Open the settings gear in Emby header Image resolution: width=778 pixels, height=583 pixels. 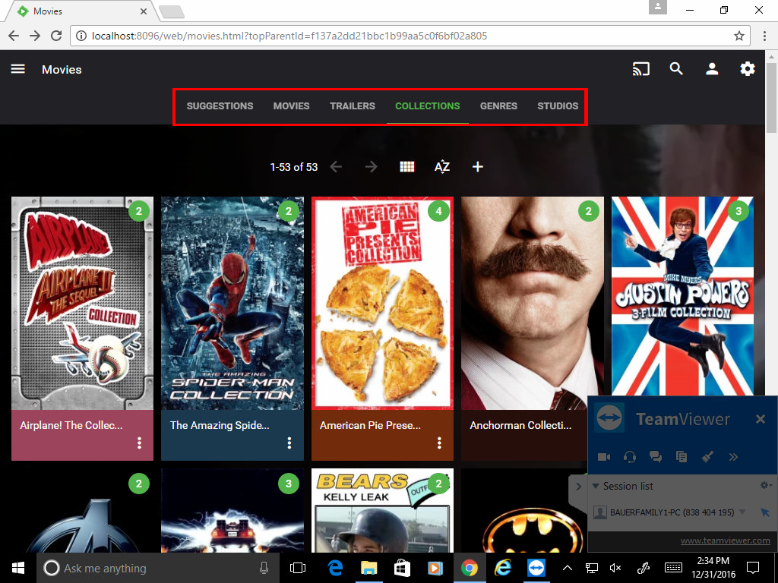tap(748, 69)
